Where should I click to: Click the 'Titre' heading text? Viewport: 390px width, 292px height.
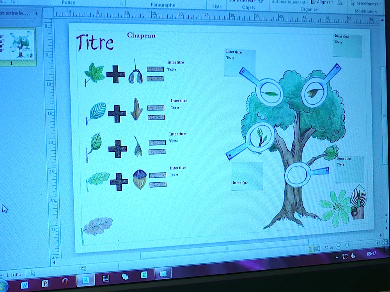(95, 43)
